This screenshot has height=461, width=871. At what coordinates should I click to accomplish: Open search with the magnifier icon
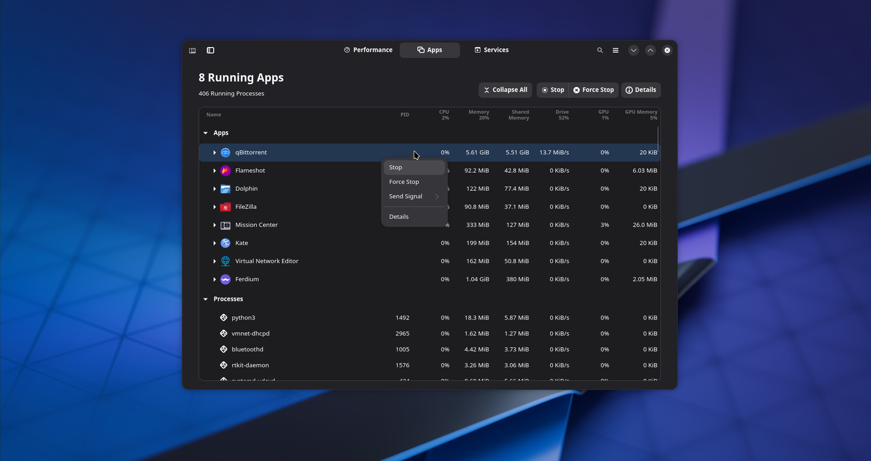coord(600,50)
